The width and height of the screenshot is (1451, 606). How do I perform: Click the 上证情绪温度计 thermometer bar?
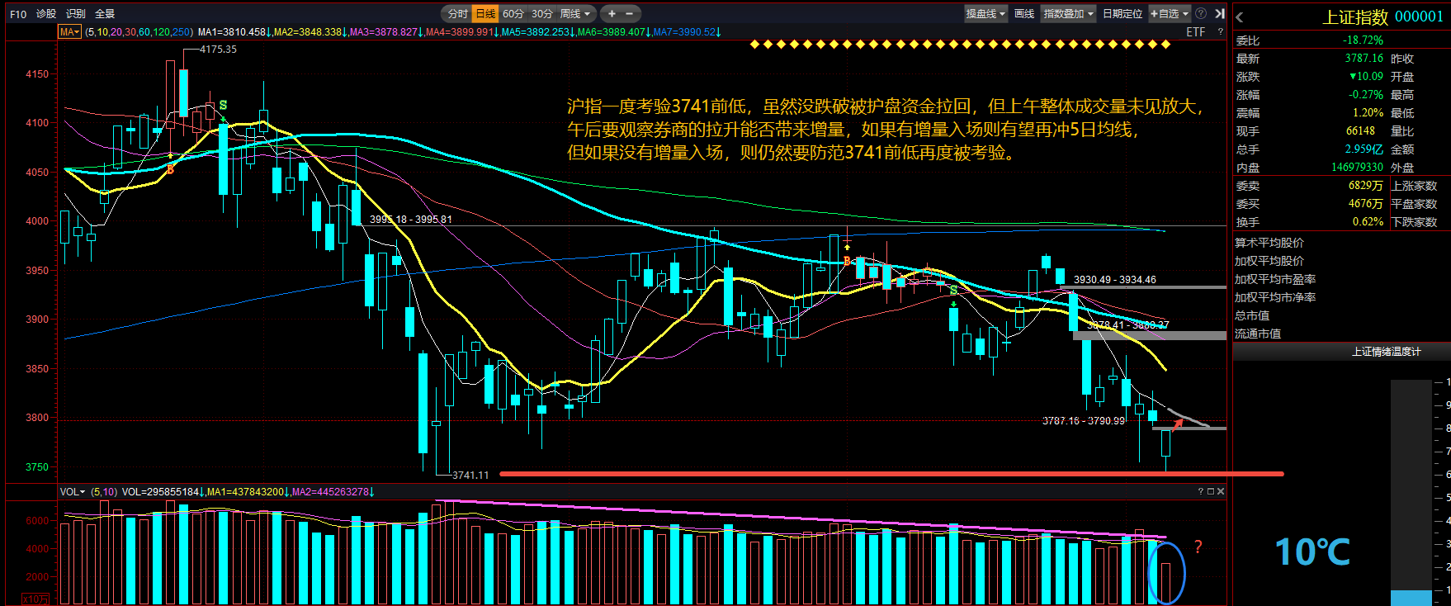pyautogui.click(x=1411, y=492)
